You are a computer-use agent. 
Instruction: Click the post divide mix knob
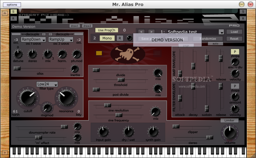coord(158,89)
